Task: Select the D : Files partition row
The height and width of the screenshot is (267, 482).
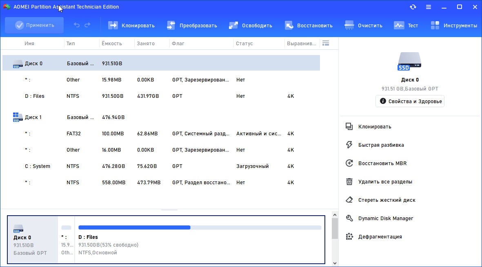Action: pyautogui.click(x=161, y=96)
